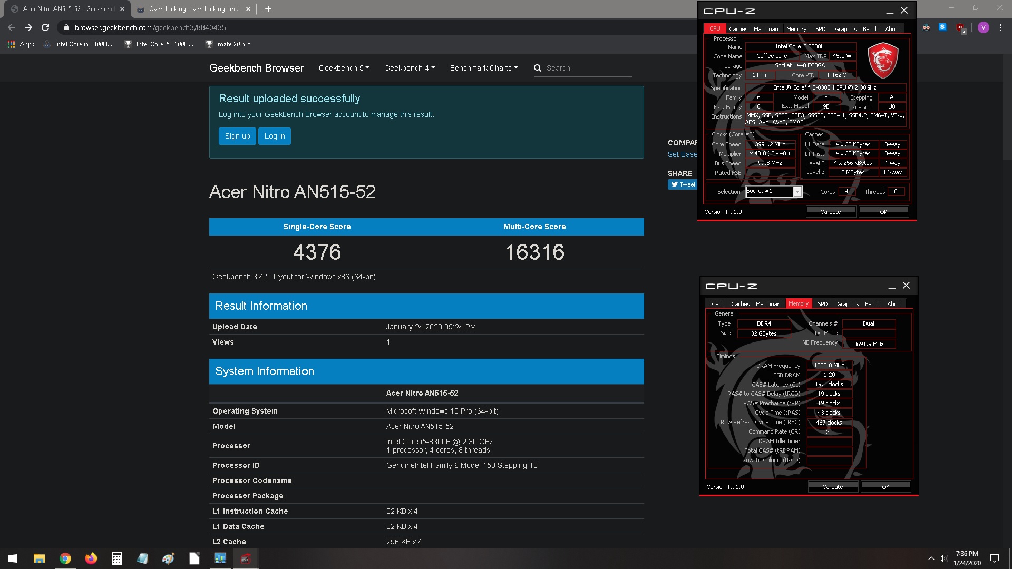Open the chart monitor app in taskbar
The width and height of the screenshot is (1012, 569).
tap(220, 558)
